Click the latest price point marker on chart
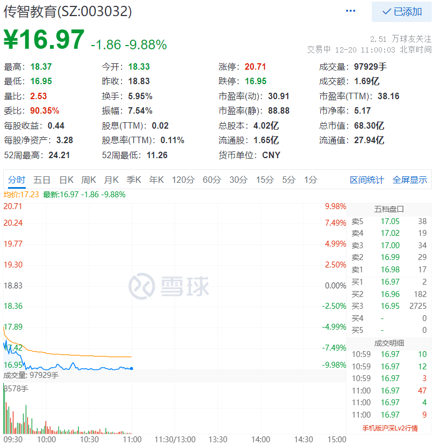This screenshot has width=443, height=446. pyautogui.click(x=132, y=368)
